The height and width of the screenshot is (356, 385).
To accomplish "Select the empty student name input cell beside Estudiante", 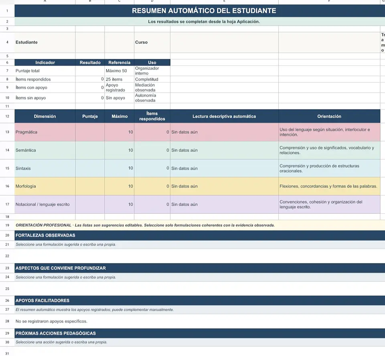I will point(90,42).
